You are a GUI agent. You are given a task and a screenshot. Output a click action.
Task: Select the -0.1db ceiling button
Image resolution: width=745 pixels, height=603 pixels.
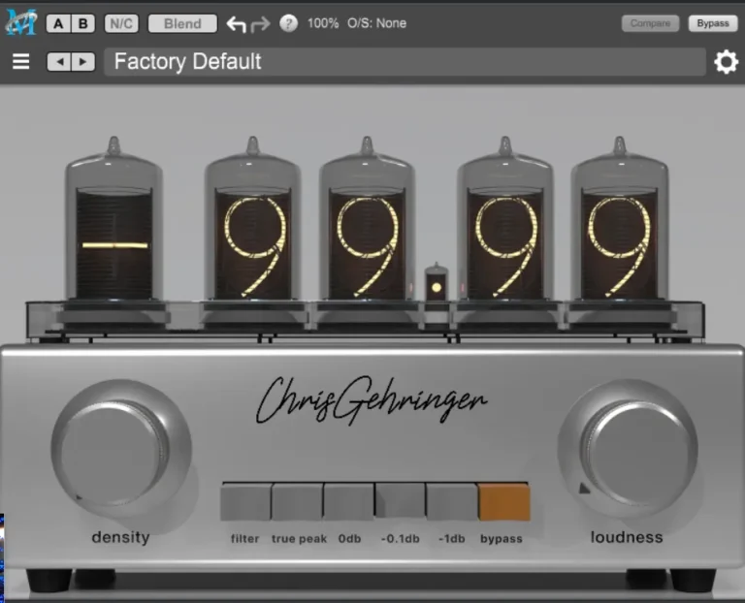click(x=401, y=502)
